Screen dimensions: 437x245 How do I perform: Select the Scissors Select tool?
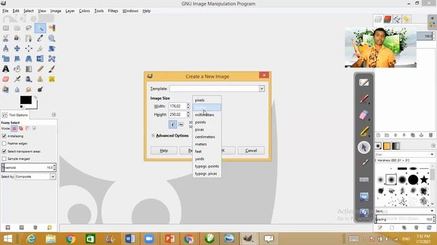pyautogui.click(x=5, y=38)
